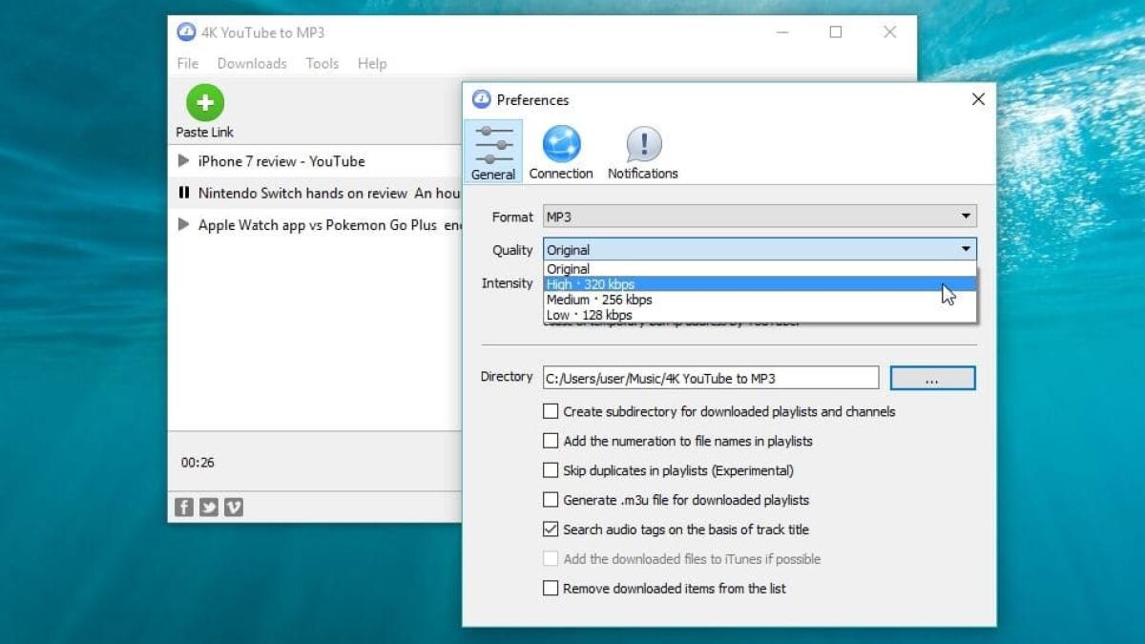
Task: Uncheck Search audio tags option
Action: tap(551, 530)
